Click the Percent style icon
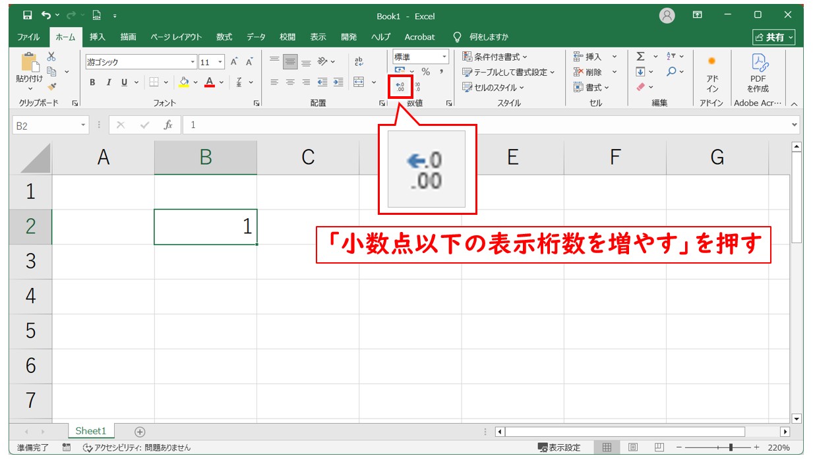 coord(426,72)
